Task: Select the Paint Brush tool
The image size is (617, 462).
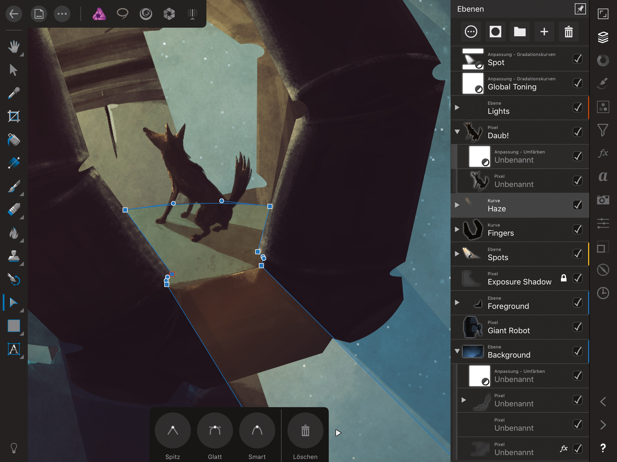Action: coord(14,186)
